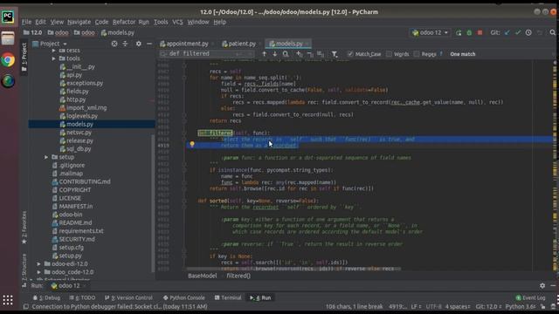Open the 6: TODO tool window
This screenshot has width=559, height=314.
[x=82, y=297]
